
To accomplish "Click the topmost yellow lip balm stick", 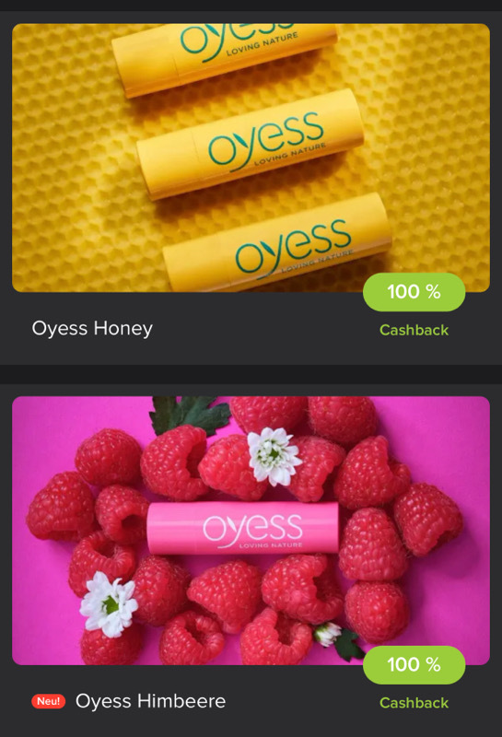I will click(225, 57).
